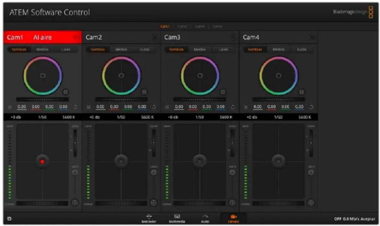380x226 pixels.
Task: Reset Cam2 color values with circular arrow
Action: 154,107
